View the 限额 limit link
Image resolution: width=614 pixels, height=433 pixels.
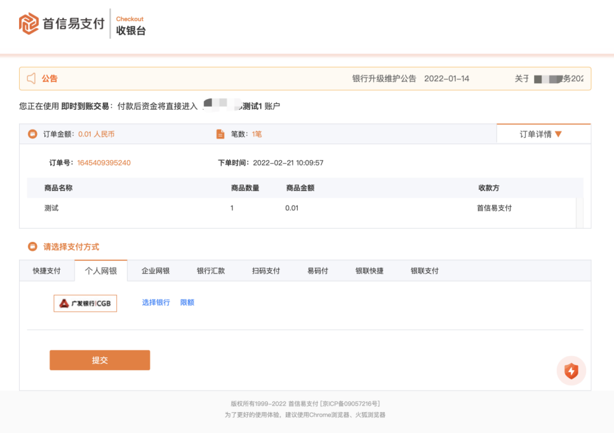(x=187, y=302)
